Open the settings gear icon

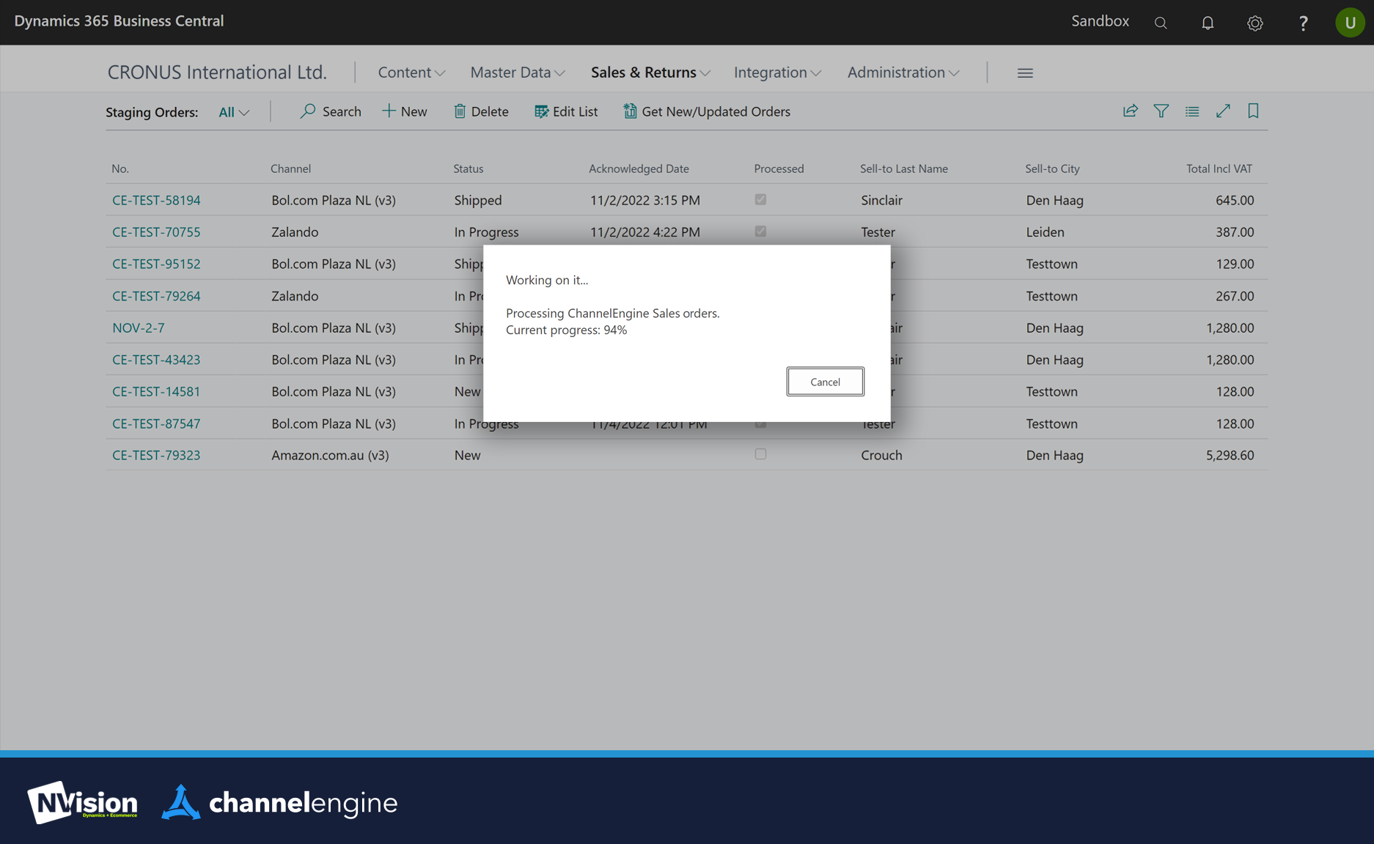point(1254,23)
